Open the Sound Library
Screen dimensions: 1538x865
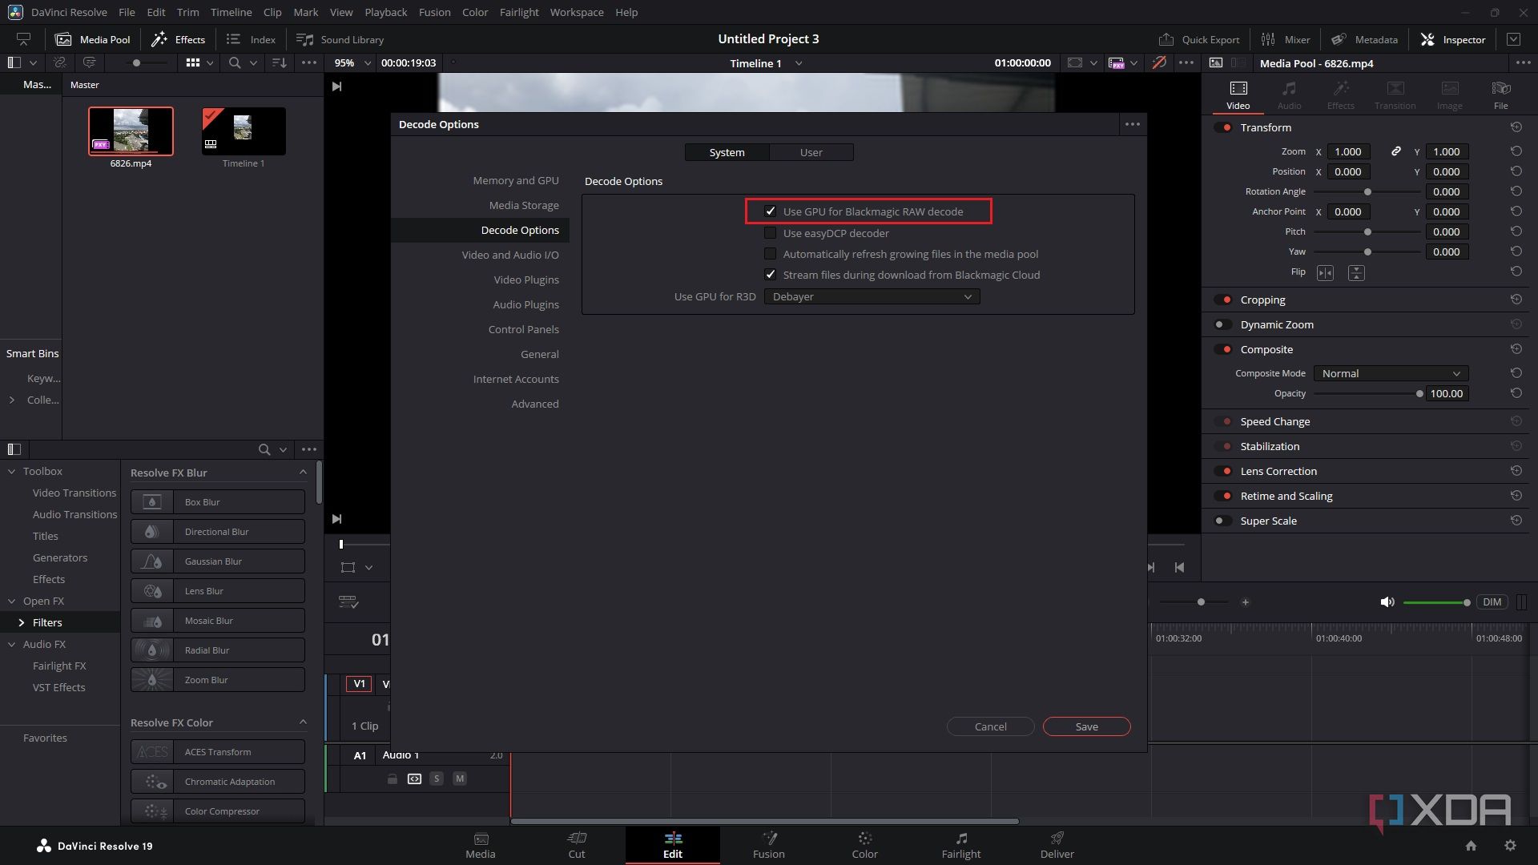339,38
